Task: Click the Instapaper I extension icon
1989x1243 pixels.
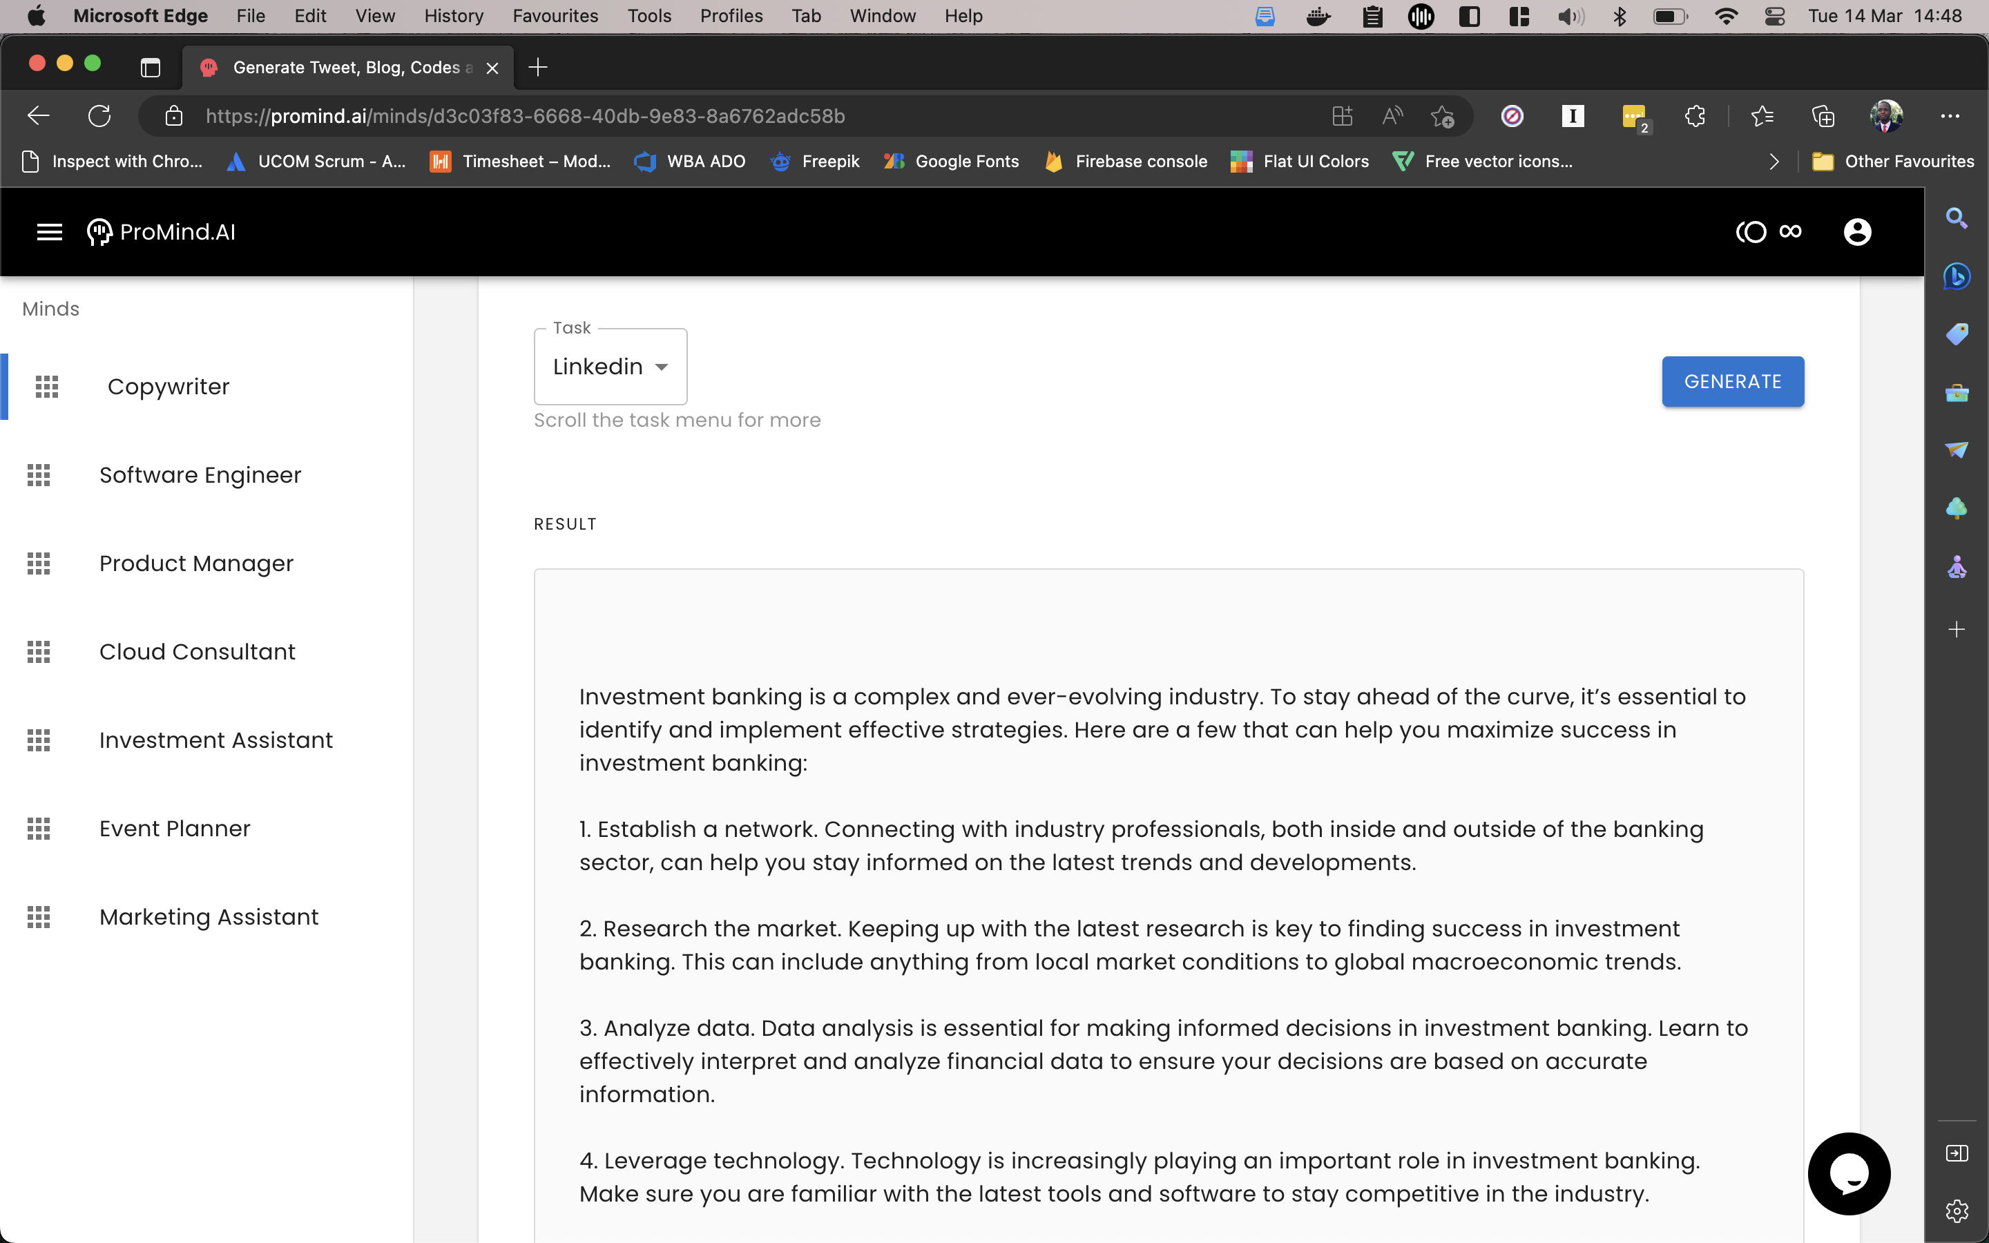Action: click(1573, 116)
